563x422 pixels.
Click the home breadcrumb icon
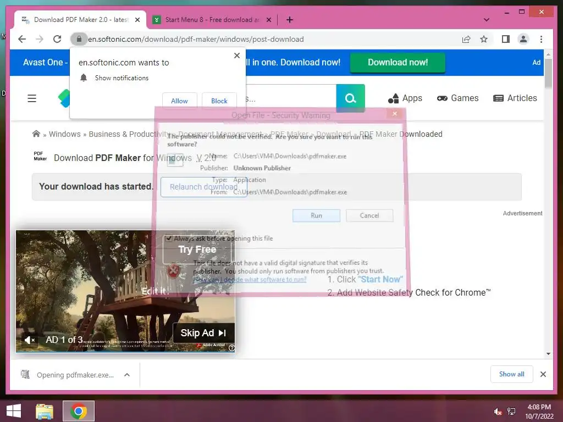(36, 134)
